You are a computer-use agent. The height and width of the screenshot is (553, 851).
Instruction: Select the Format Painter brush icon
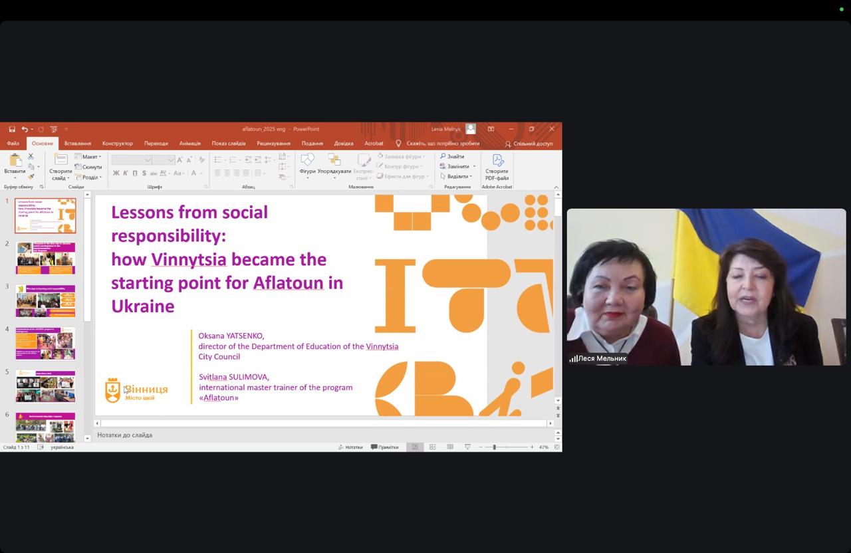click(31, 177)
